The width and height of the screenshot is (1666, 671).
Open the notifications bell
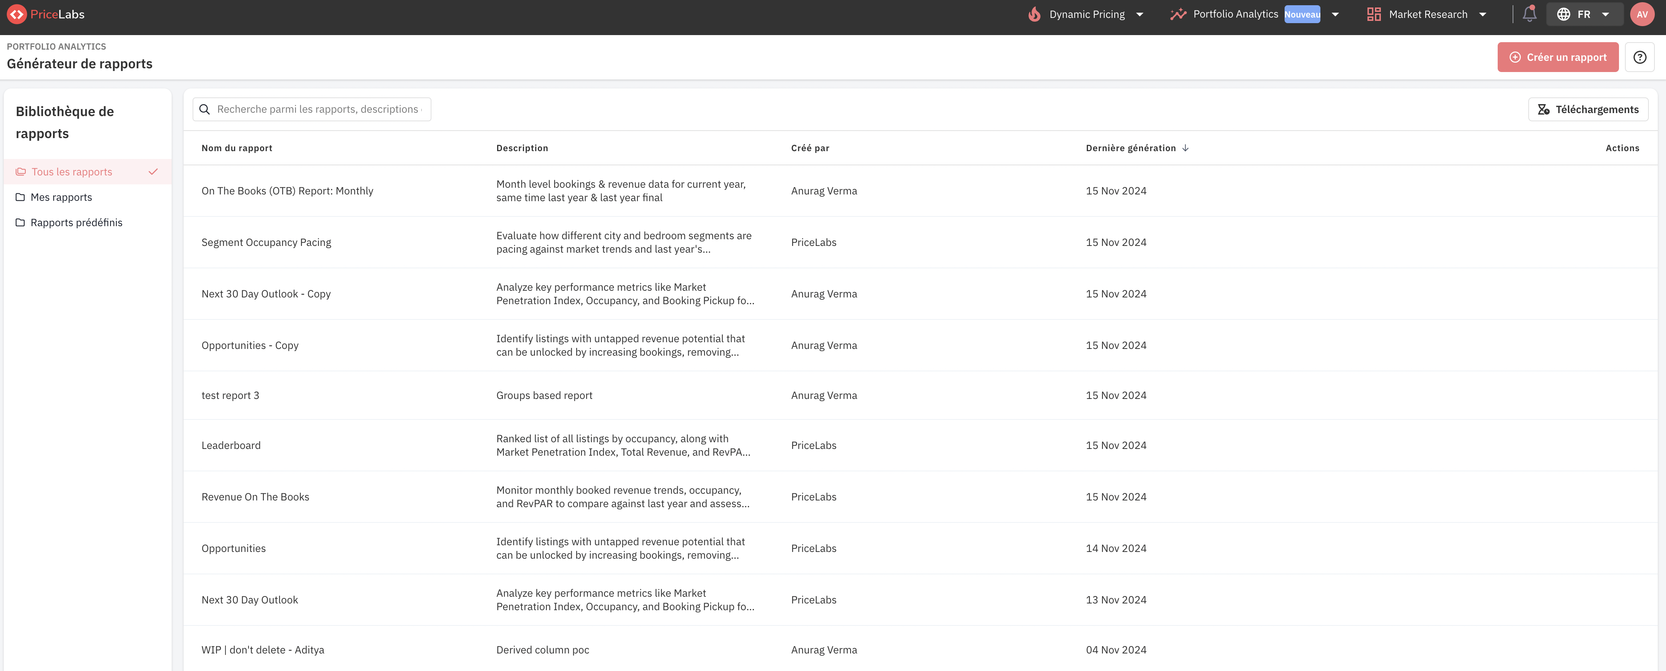coord(1529,14)
